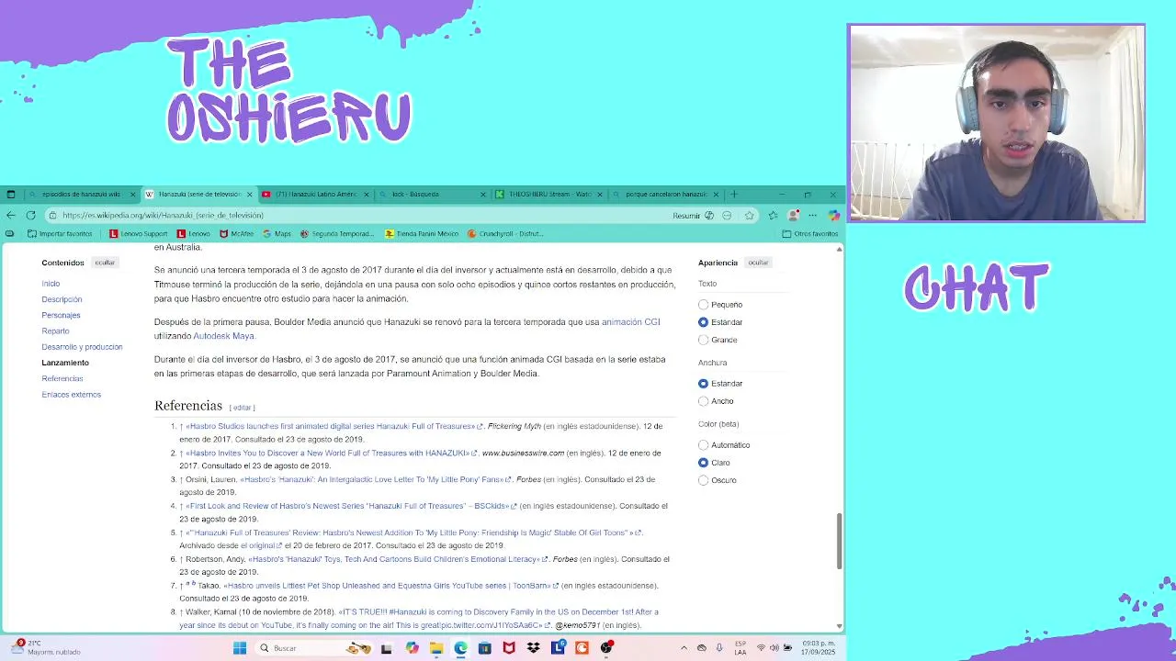Viewport: 1176px width, 661px height.
Task: Jump to Referencias in contents
Action: point(62,378)
